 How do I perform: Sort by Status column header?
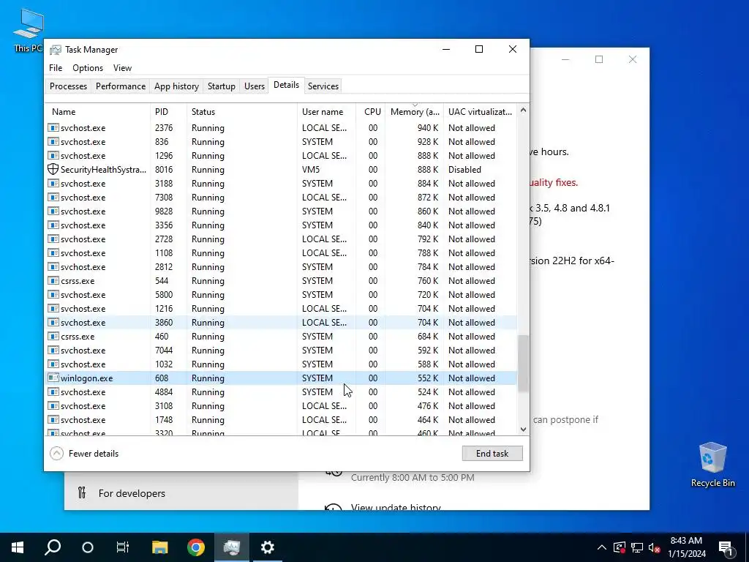(241, 111)
